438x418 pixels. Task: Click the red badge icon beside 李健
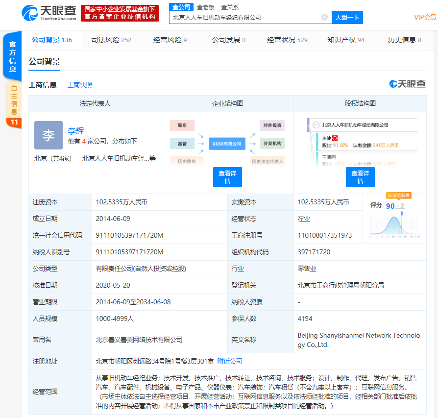point(335,139)
